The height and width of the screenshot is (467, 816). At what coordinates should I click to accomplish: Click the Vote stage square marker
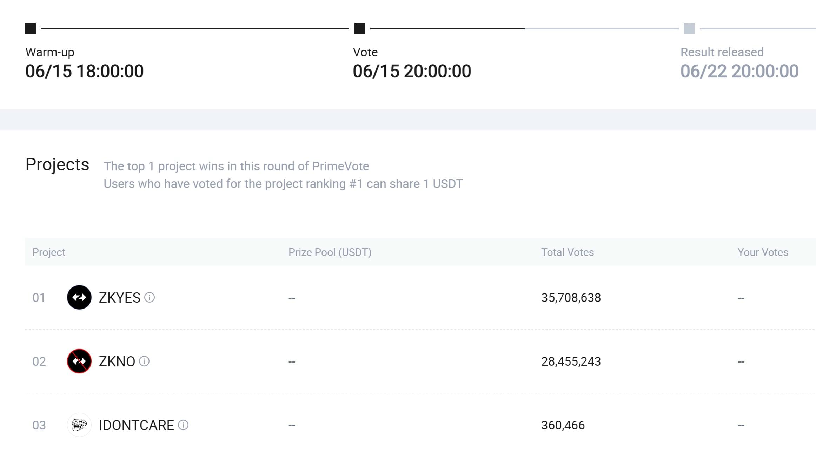pyautogui.click(x=360, y=28)
